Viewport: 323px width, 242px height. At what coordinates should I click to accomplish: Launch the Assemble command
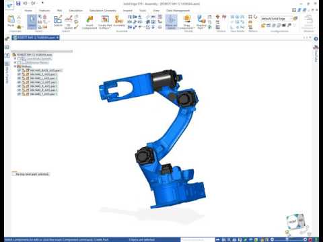[119, 21]
